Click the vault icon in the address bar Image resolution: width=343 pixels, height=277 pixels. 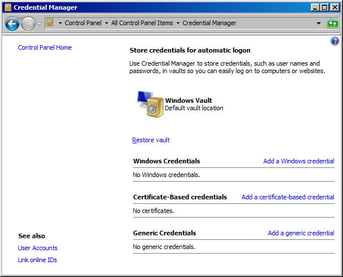point(50,23)
